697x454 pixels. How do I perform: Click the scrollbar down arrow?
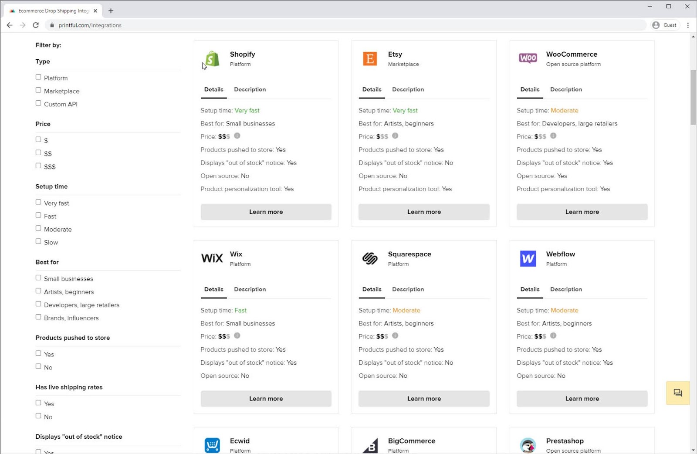pos(693,450)
